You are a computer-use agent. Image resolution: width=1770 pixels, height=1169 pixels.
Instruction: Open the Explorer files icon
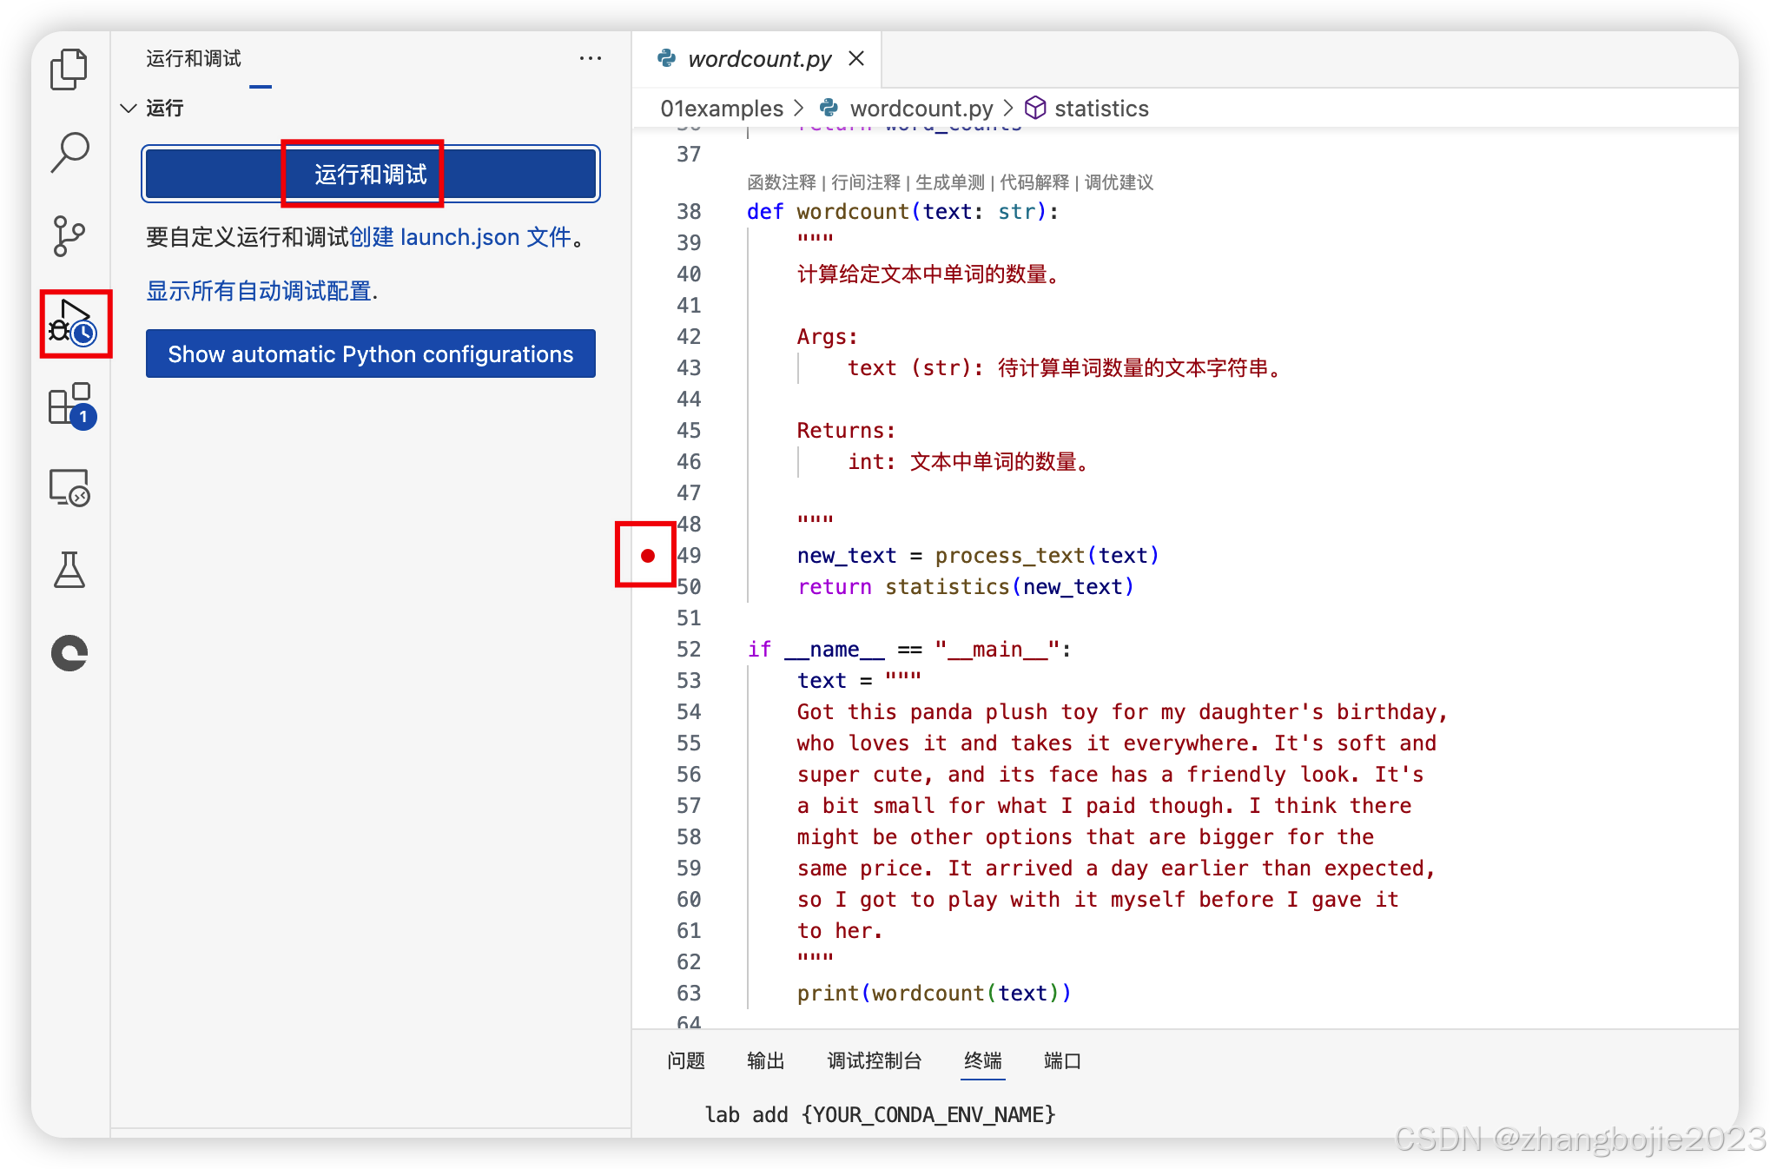pos(69,69)
